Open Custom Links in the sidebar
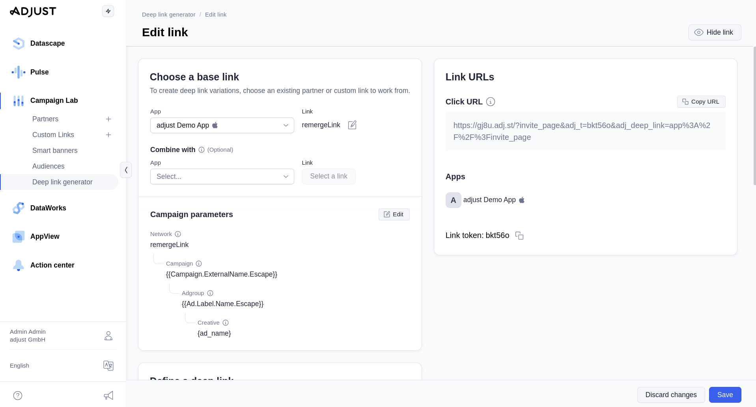Image resolution: width=756 pixels, height=407 pixels. click(x=53, y=135)
